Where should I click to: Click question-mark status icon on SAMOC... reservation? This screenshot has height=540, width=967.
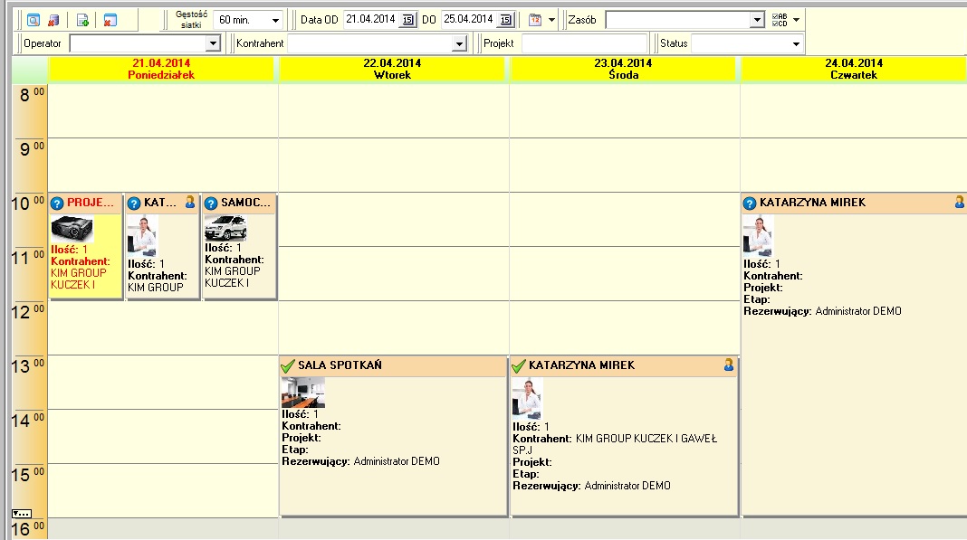[211, 204]
